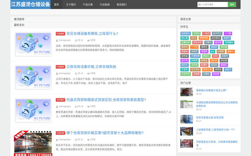Viewport: 251px width, 156px height.
Task: Select the WCS tag
Action: [x=194, y=38]
